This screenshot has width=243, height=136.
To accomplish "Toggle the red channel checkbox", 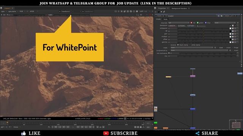I will (x=191, y=23).
